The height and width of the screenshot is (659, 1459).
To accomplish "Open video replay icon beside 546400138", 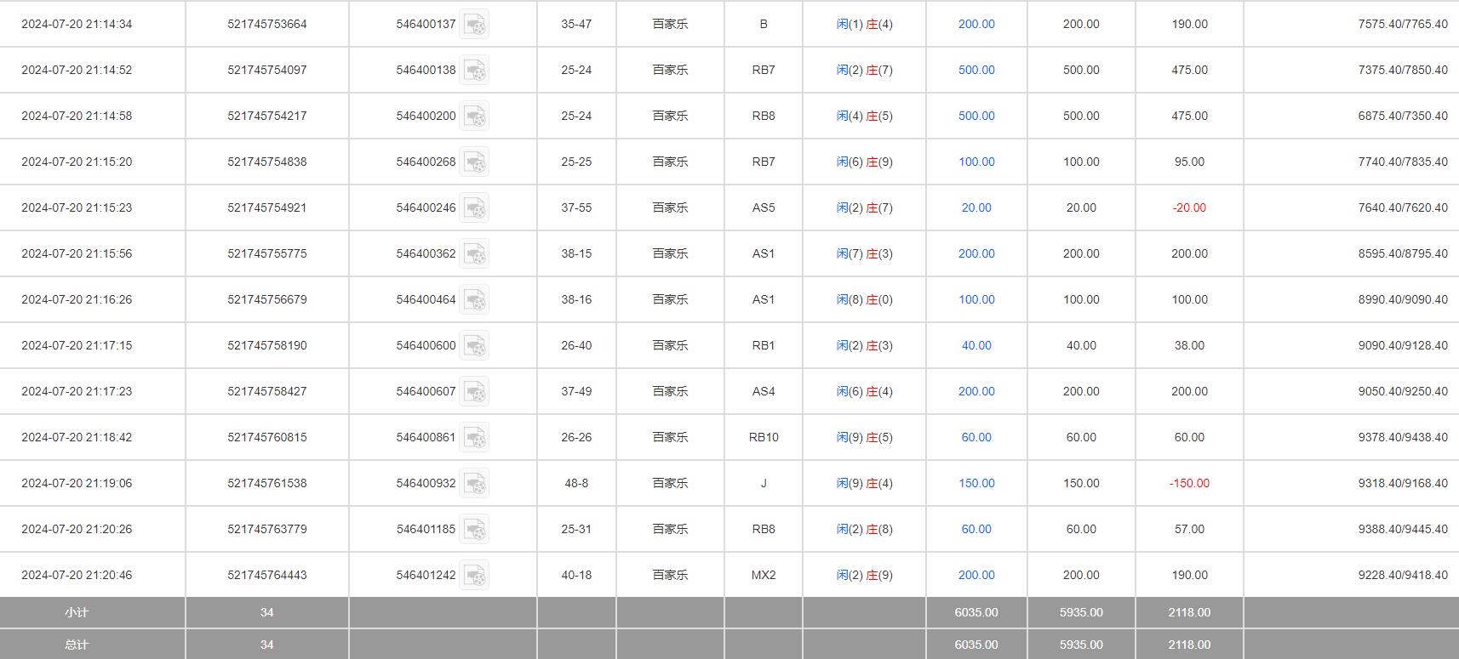I will pyautogui.click(x=474, y=71).
